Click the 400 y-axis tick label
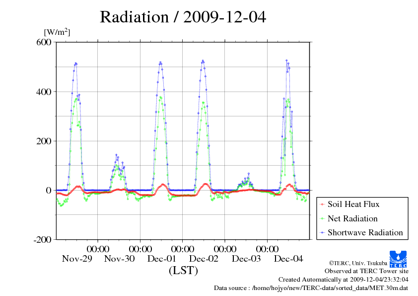 coord(44,92)
